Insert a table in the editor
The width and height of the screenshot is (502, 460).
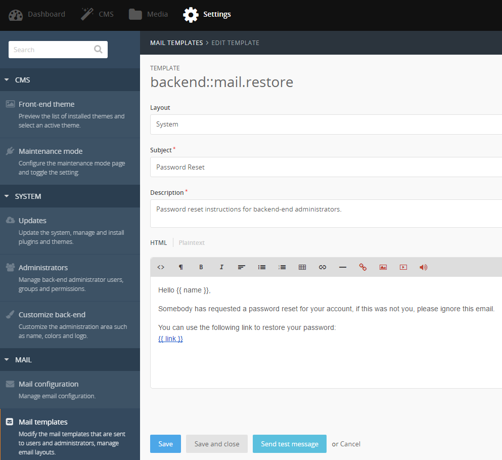(x=302, y=267)
